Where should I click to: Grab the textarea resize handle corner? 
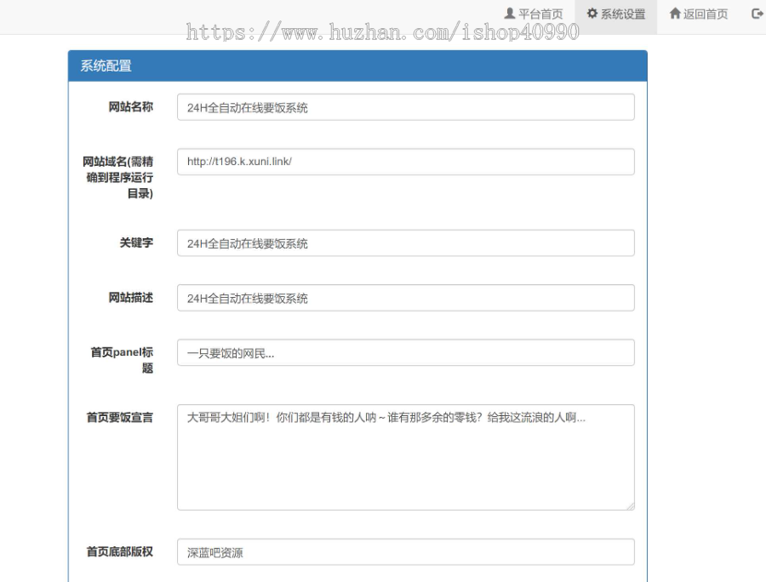pyautogui.click(x=630, y=506)
